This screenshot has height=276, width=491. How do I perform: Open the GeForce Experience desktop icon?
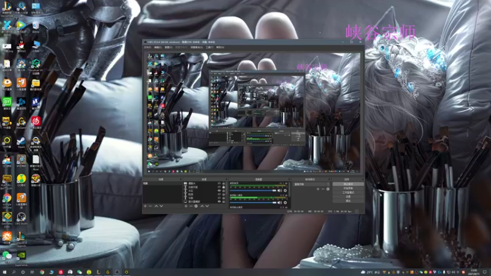pyautogui.click(x=21, y=258)
